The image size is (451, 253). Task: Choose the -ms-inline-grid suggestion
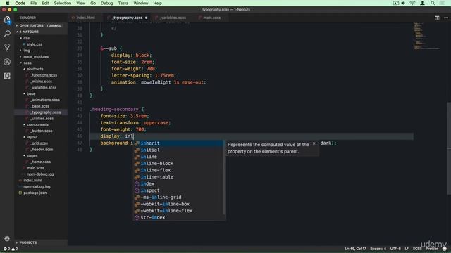178,197
